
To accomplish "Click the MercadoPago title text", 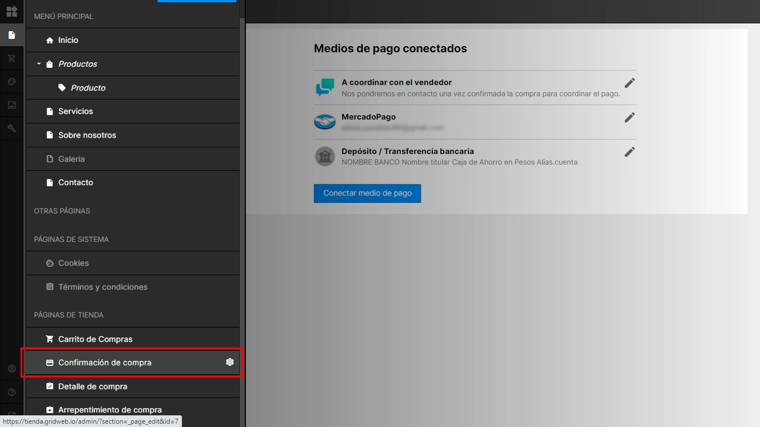I will pyautogui.click(x=369, y=117).
